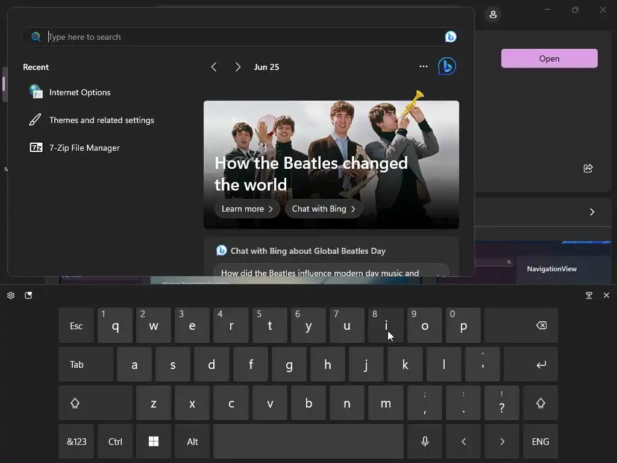Viewport: 617px width, 463px height.
Task: Undock the touch keyboard
Action: point(589,295)
